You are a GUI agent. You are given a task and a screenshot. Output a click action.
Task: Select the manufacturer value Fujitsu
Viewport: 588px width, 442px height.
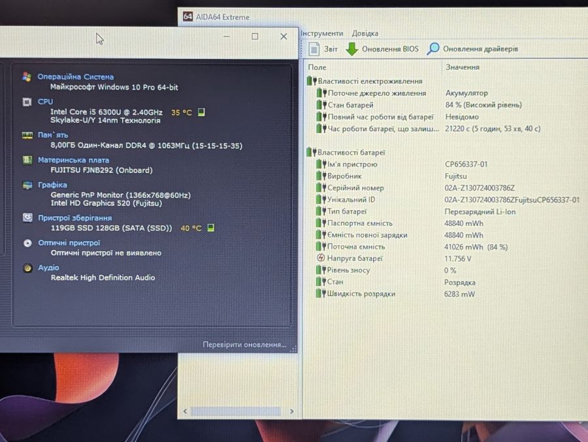(x=455, y=176)
